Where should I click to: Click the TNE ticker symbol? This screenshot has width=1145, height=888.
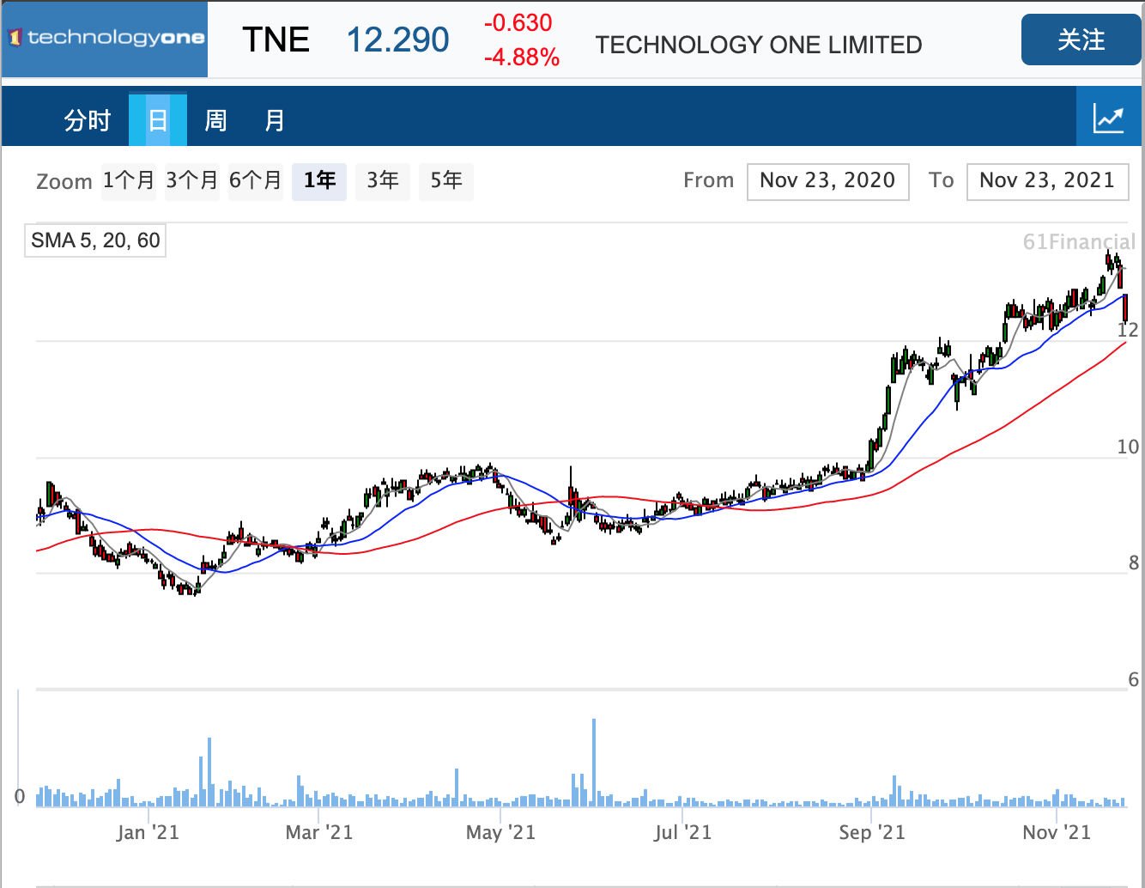276,40
